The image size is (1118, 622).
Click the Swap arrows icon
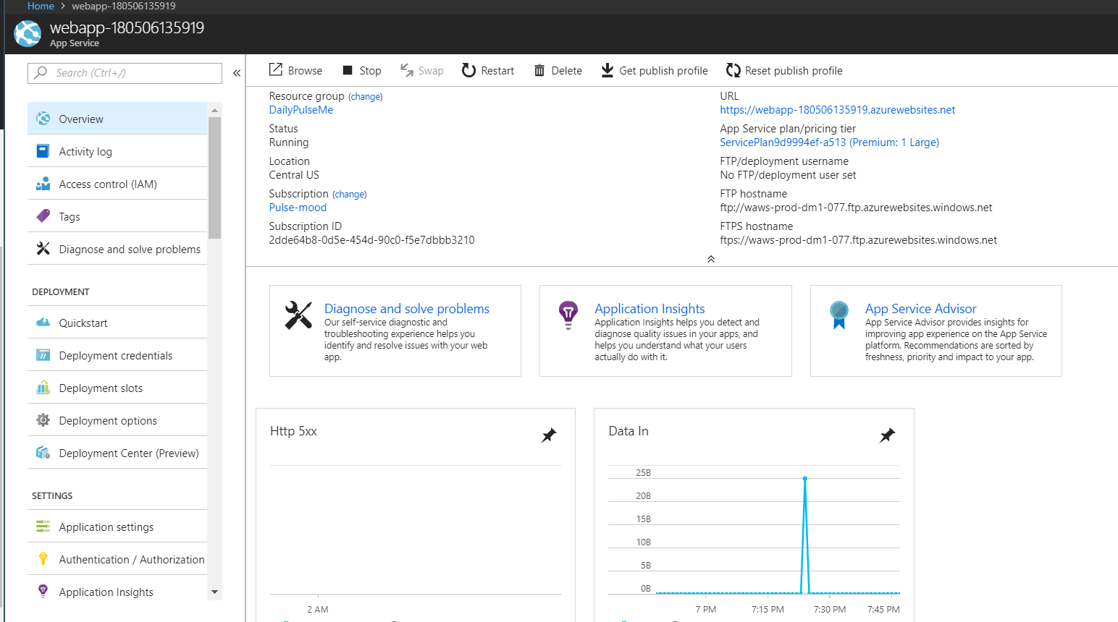click(407, 70)
